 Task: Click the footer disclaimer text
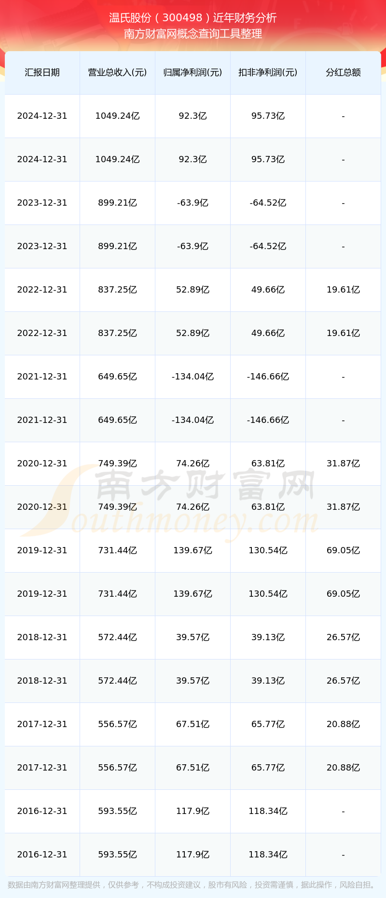193,885
